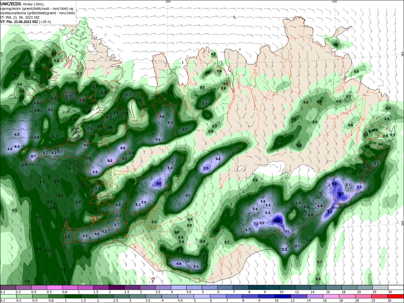Screen dimensions: 404x303
Task: Click the bright magenta swatch labeled 0.5 in snow legend
Action: pyautogui.click(x=55, y=288)
